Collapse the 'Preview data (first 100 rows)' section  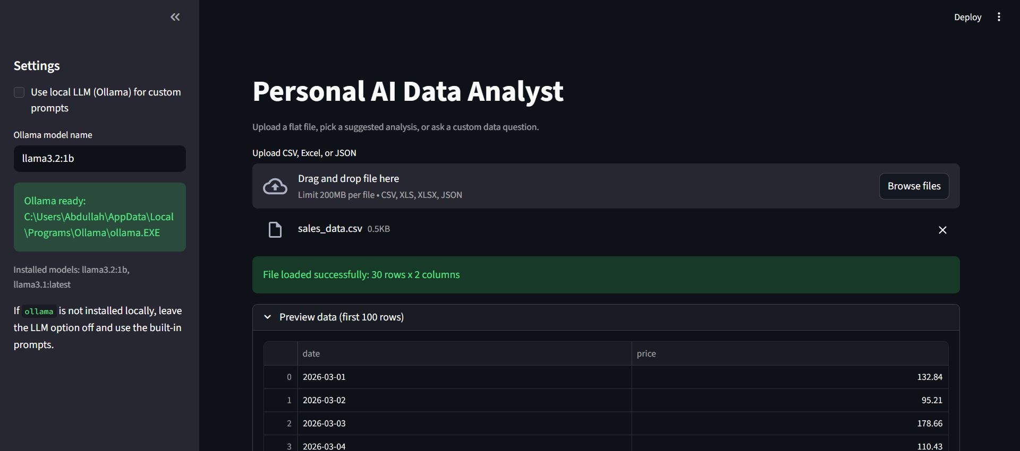coord(268,317)
